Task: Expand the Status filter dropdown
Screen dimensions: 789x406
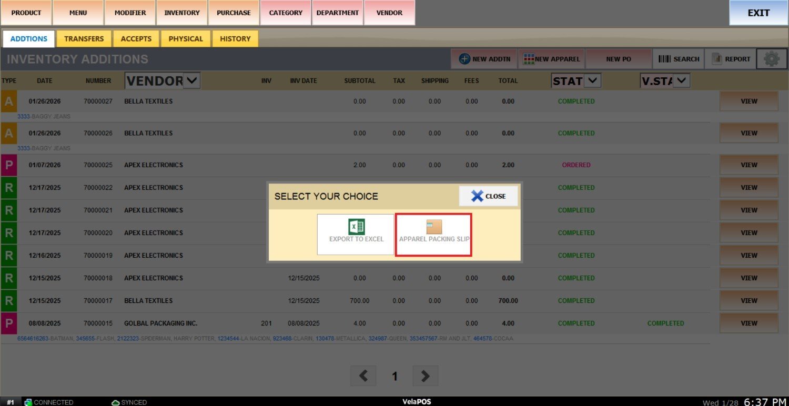Action: click(x=592, y=80)
